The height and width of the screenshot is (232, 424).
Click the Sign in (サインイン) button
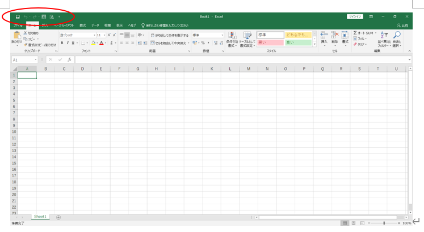pos(355,17)
